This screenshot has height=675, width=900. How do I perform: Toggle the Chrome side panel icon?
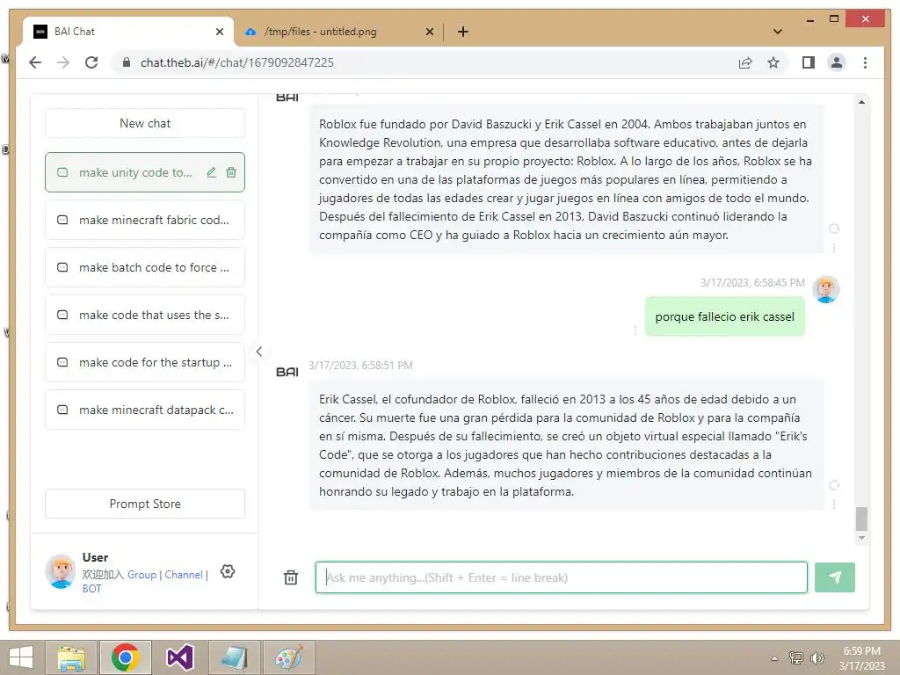click(809, 62)
